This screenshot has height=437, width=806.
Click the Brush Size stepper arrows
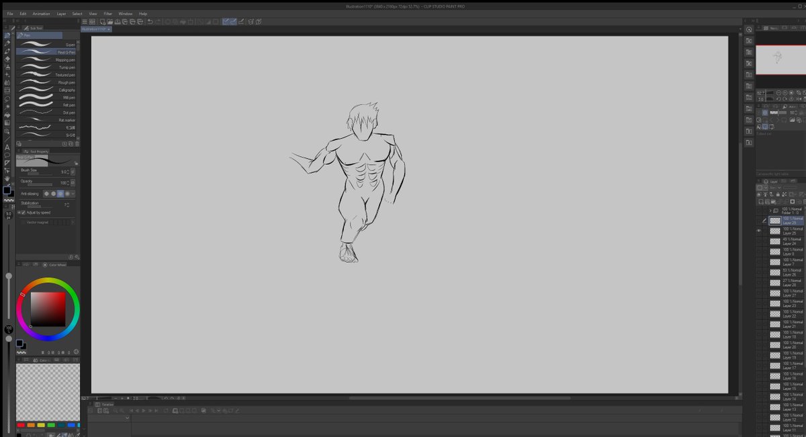click(67, 172)
